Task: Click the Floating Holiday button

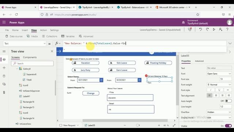Action: pos(158,63)
